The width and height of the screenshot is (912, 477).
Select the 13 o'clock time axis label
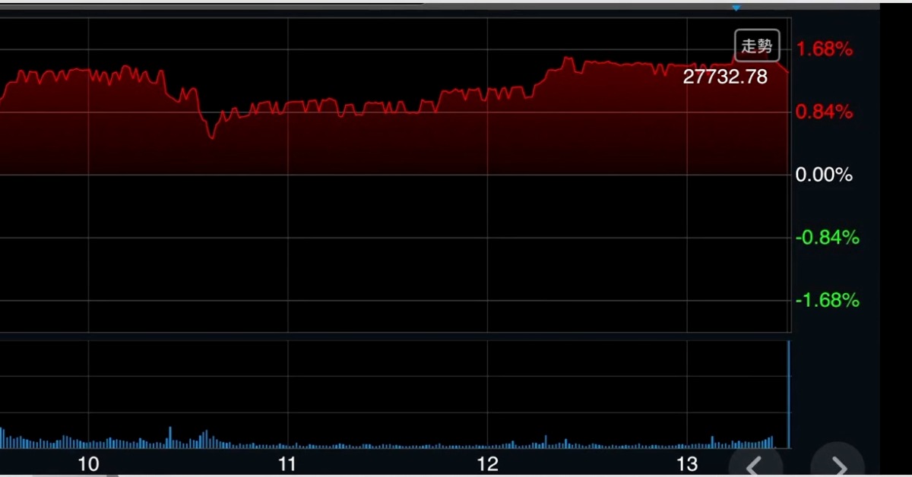tap(686, 464)
